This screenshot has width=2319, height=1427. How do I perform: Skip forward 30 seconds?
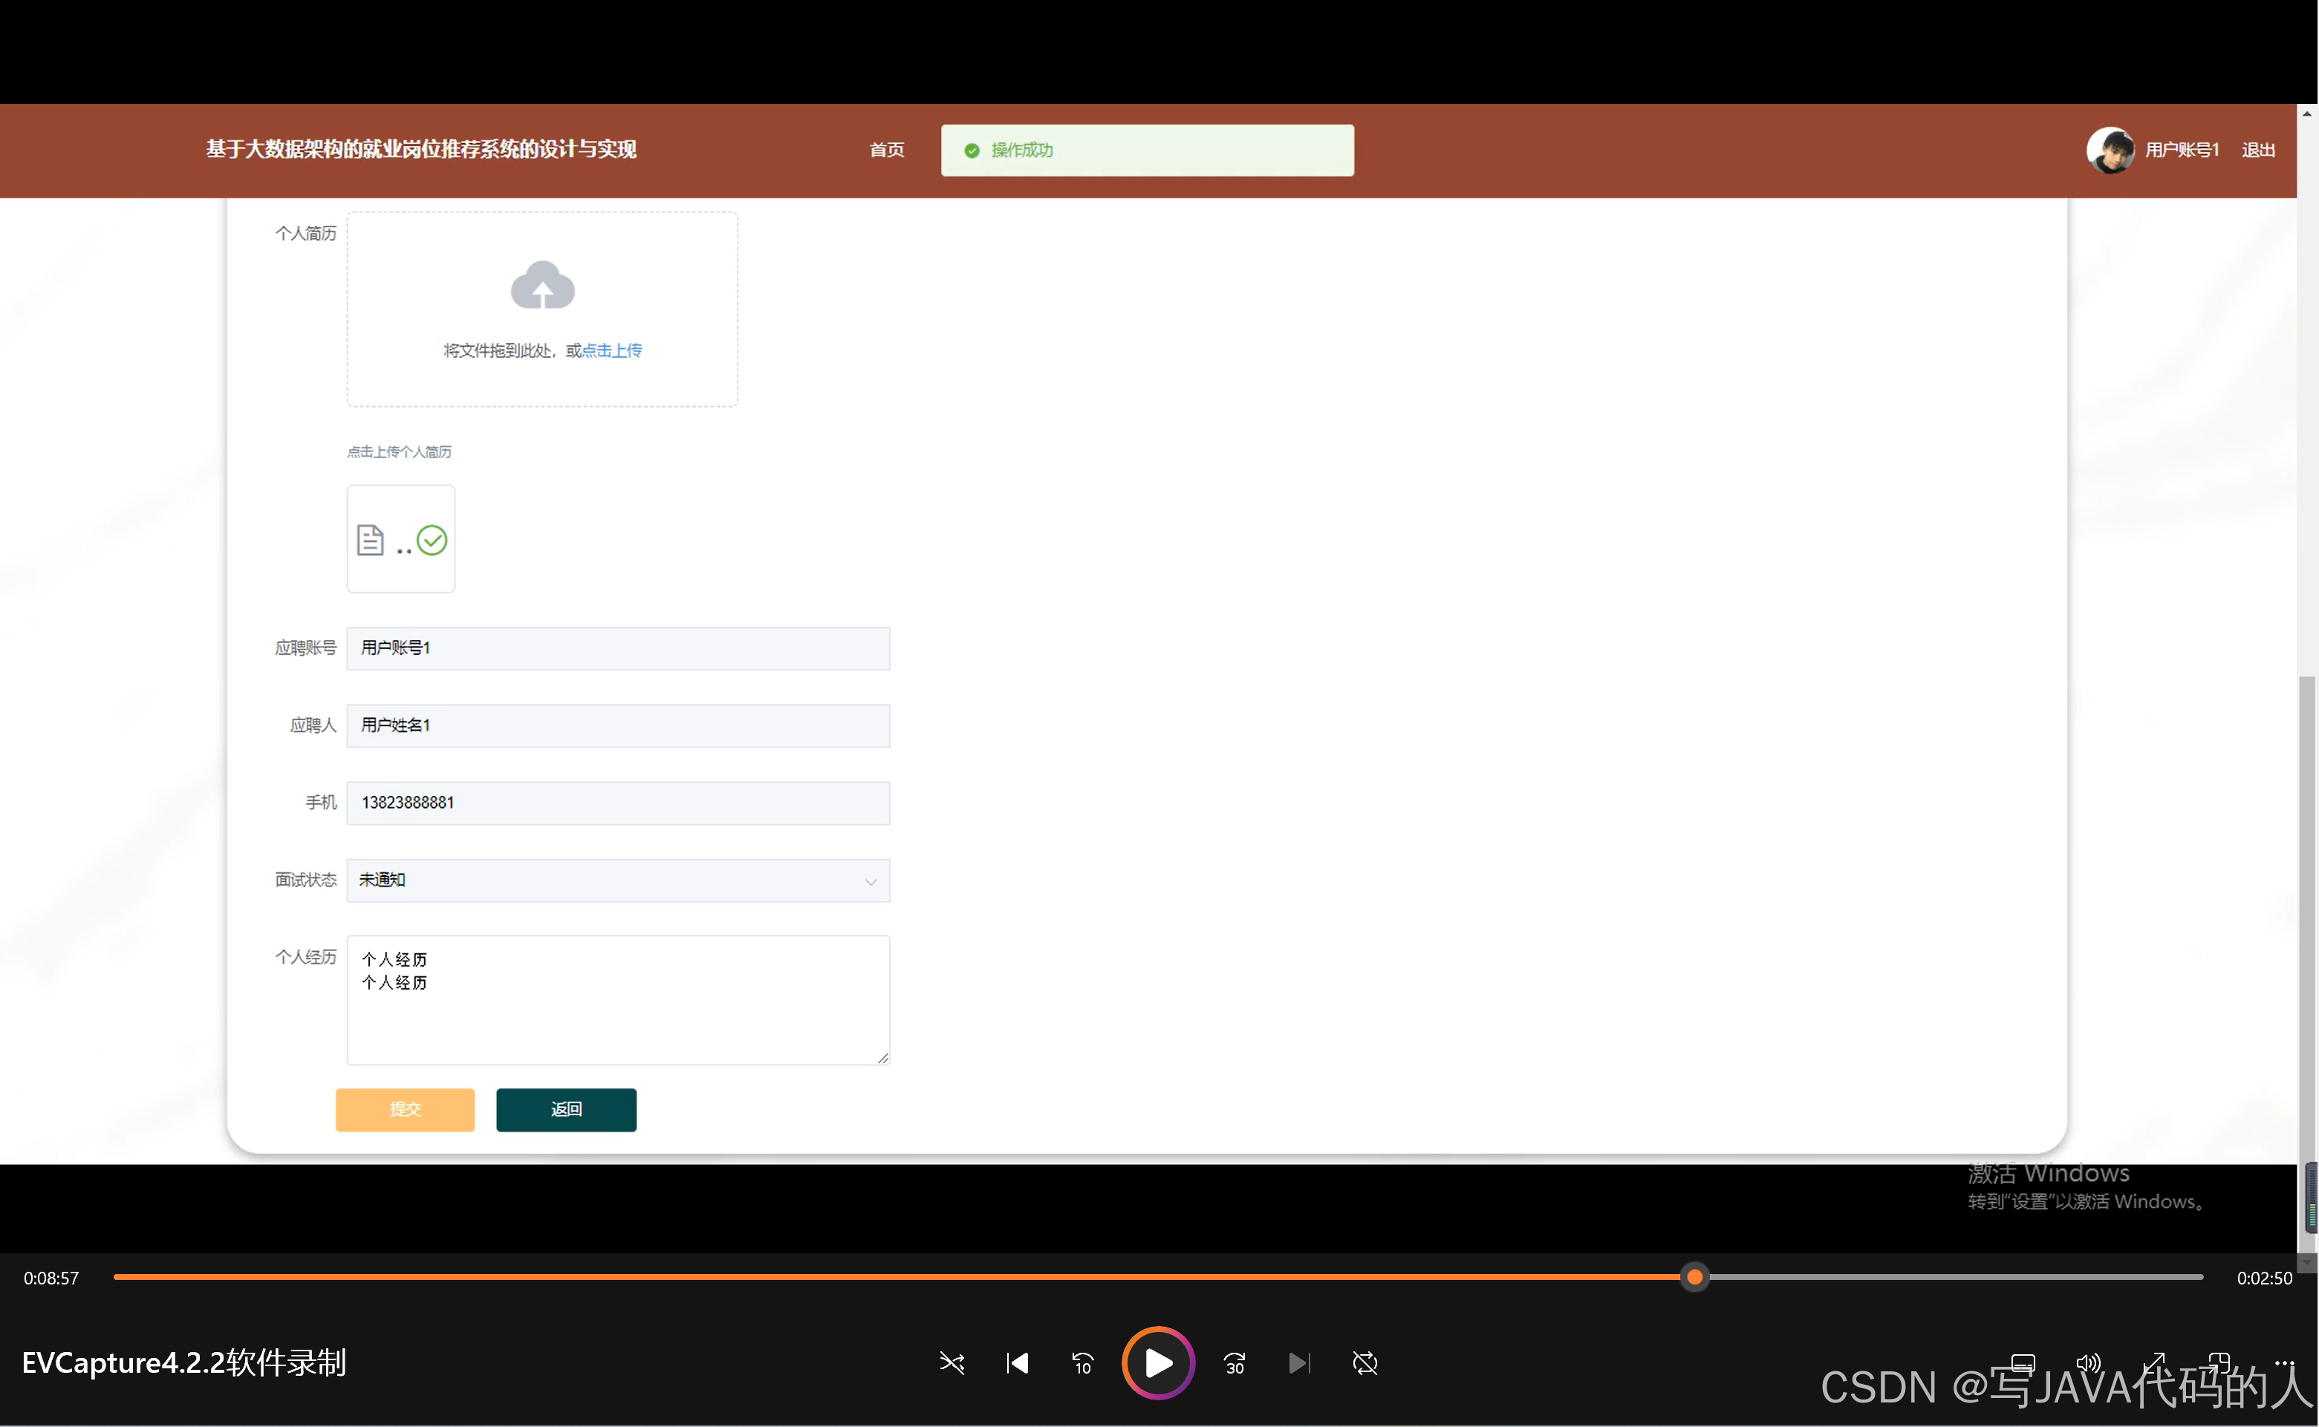click(x=1234, y=1363)
